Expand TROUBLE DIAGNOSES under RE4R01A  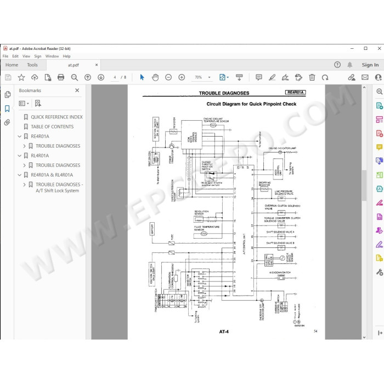(x=24, y=146)
